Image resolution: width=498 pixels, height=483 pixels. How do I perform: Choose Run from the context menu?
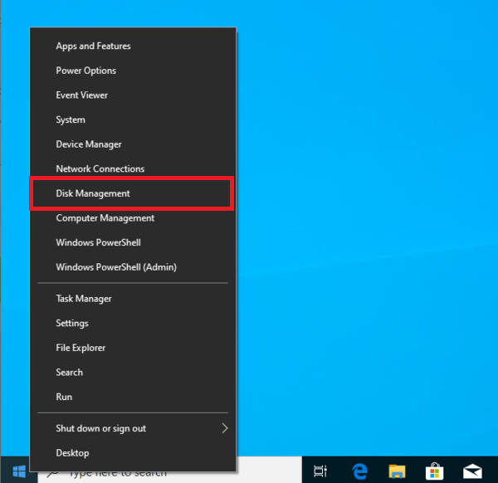pos(64,397)
